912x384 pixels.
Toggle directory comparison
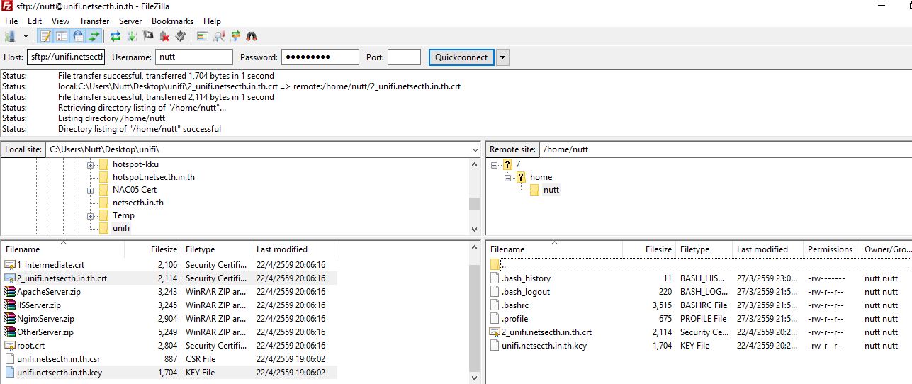click(x=219, y=35)
